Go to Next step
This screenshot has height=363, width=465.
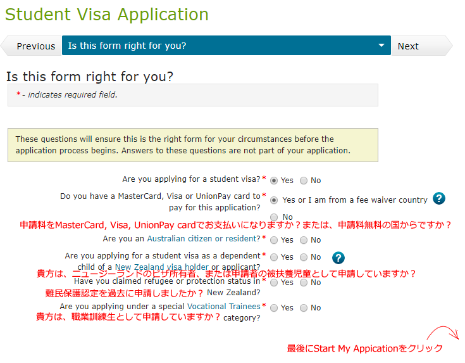423,46
